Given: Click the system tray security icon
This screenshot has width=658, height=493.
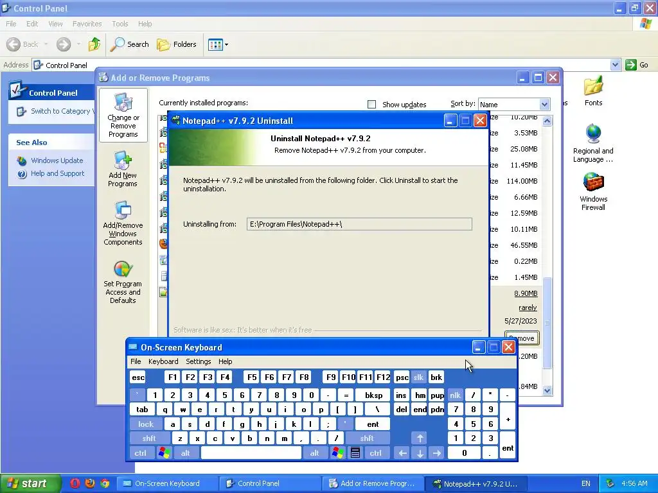Looking at the screenshot, I should coord(610,483).
